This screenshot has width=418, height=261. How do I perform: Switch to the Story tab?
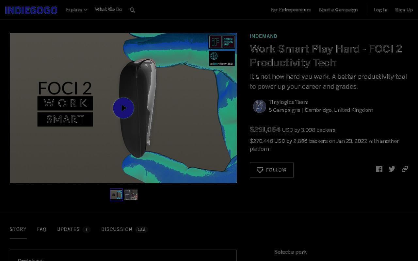click(18, 229)
